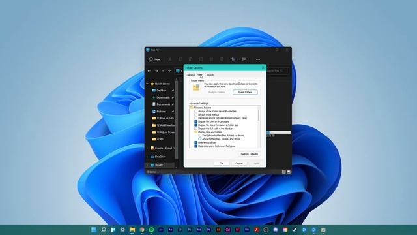417x235 pixels.
Task: Launch Adobe Illustrator from the taskbar
Action: coord(218,230)
